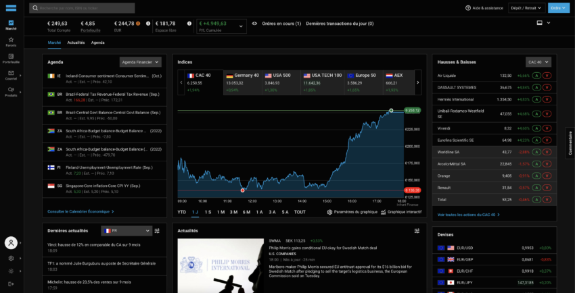Viewport: 575px width, 293px height.
Task: Toggle the eye visibility of the balances
Action: pos(254,24)
